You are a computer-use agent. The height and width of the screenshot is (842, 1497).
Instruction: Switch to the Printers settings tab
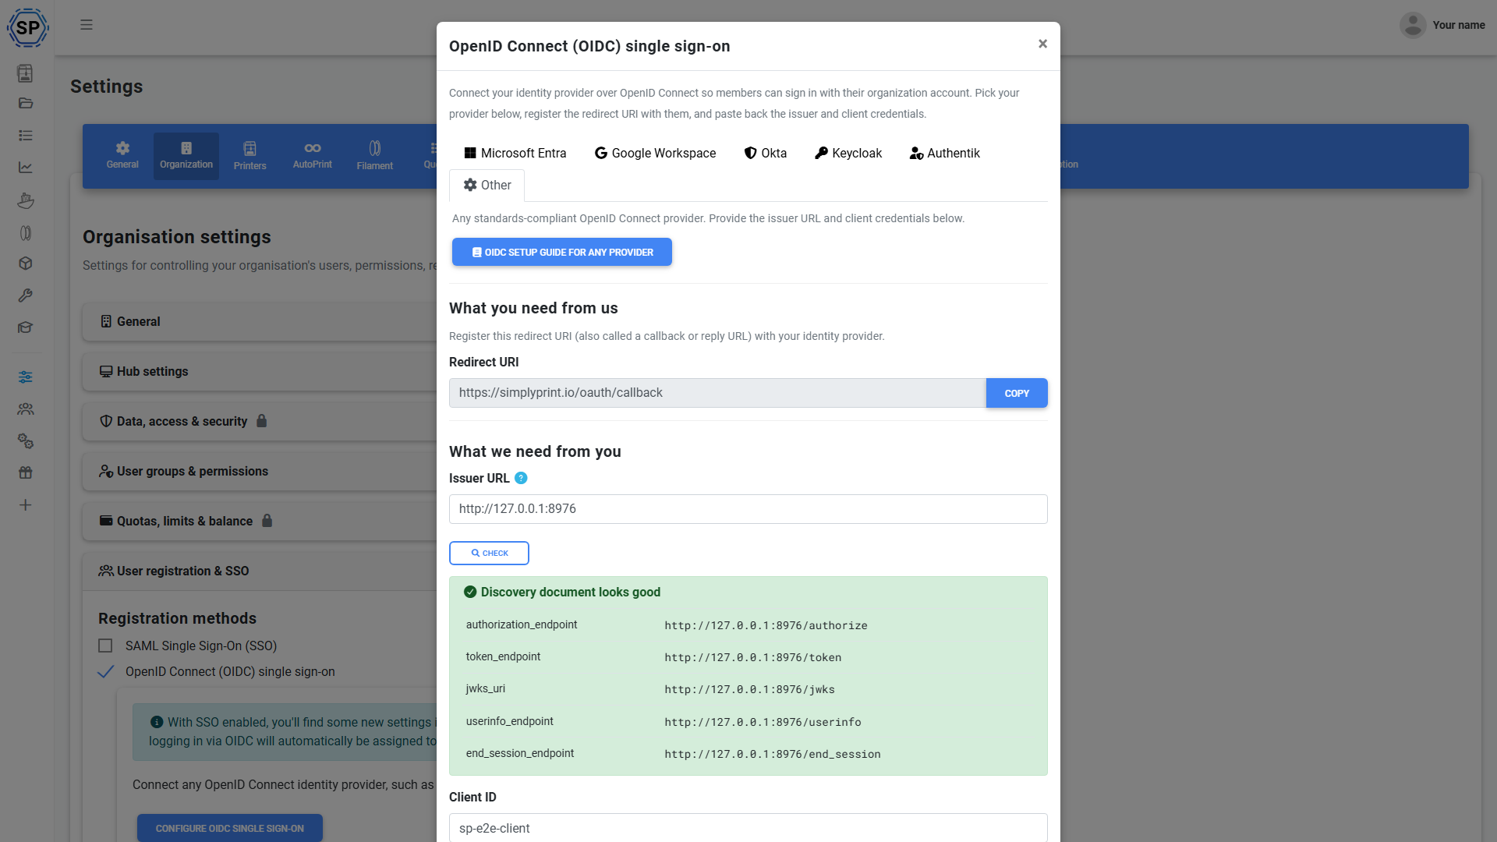249,155
